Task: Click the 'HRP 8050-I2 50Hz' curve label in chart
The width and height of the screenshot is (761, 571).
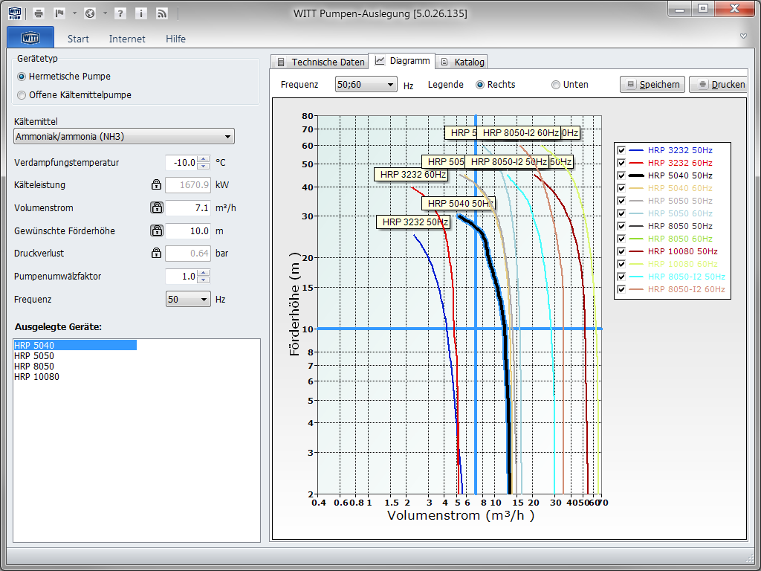Action: click(x=507, y=161)
